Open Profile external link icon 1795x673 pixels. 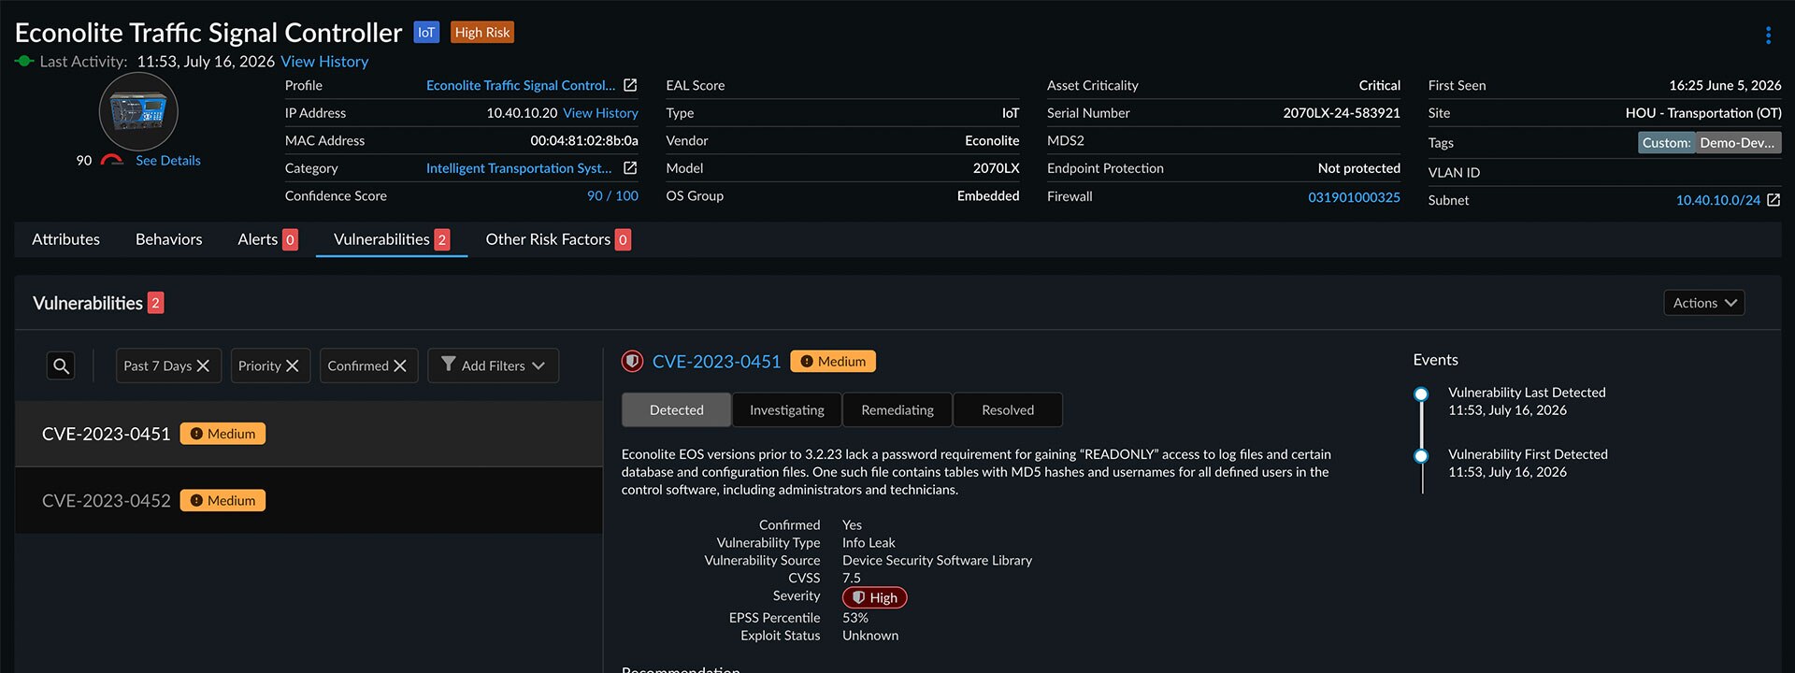click(x=630, y=85)
